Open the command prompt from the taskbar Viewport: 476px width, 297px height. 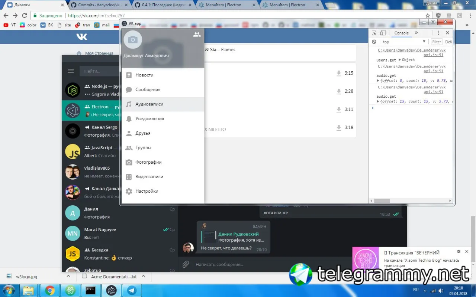coord(90,290)
